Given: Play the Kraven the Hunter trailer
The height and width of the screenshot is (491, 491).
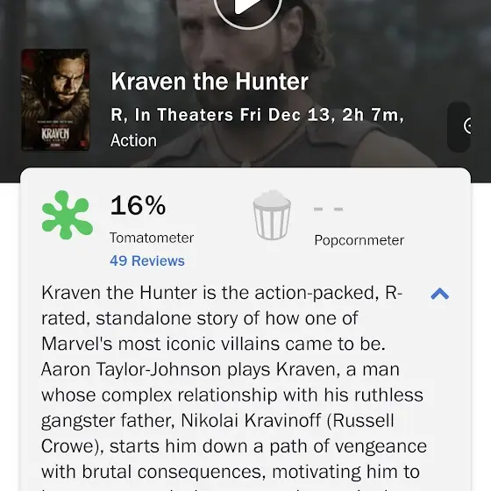Looking at the screenshot, I should tap(248, 10).
